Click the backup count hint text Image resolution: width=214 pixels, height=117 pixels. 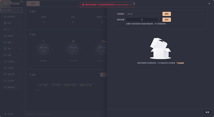pyautogui.click(x=146, y=24)
